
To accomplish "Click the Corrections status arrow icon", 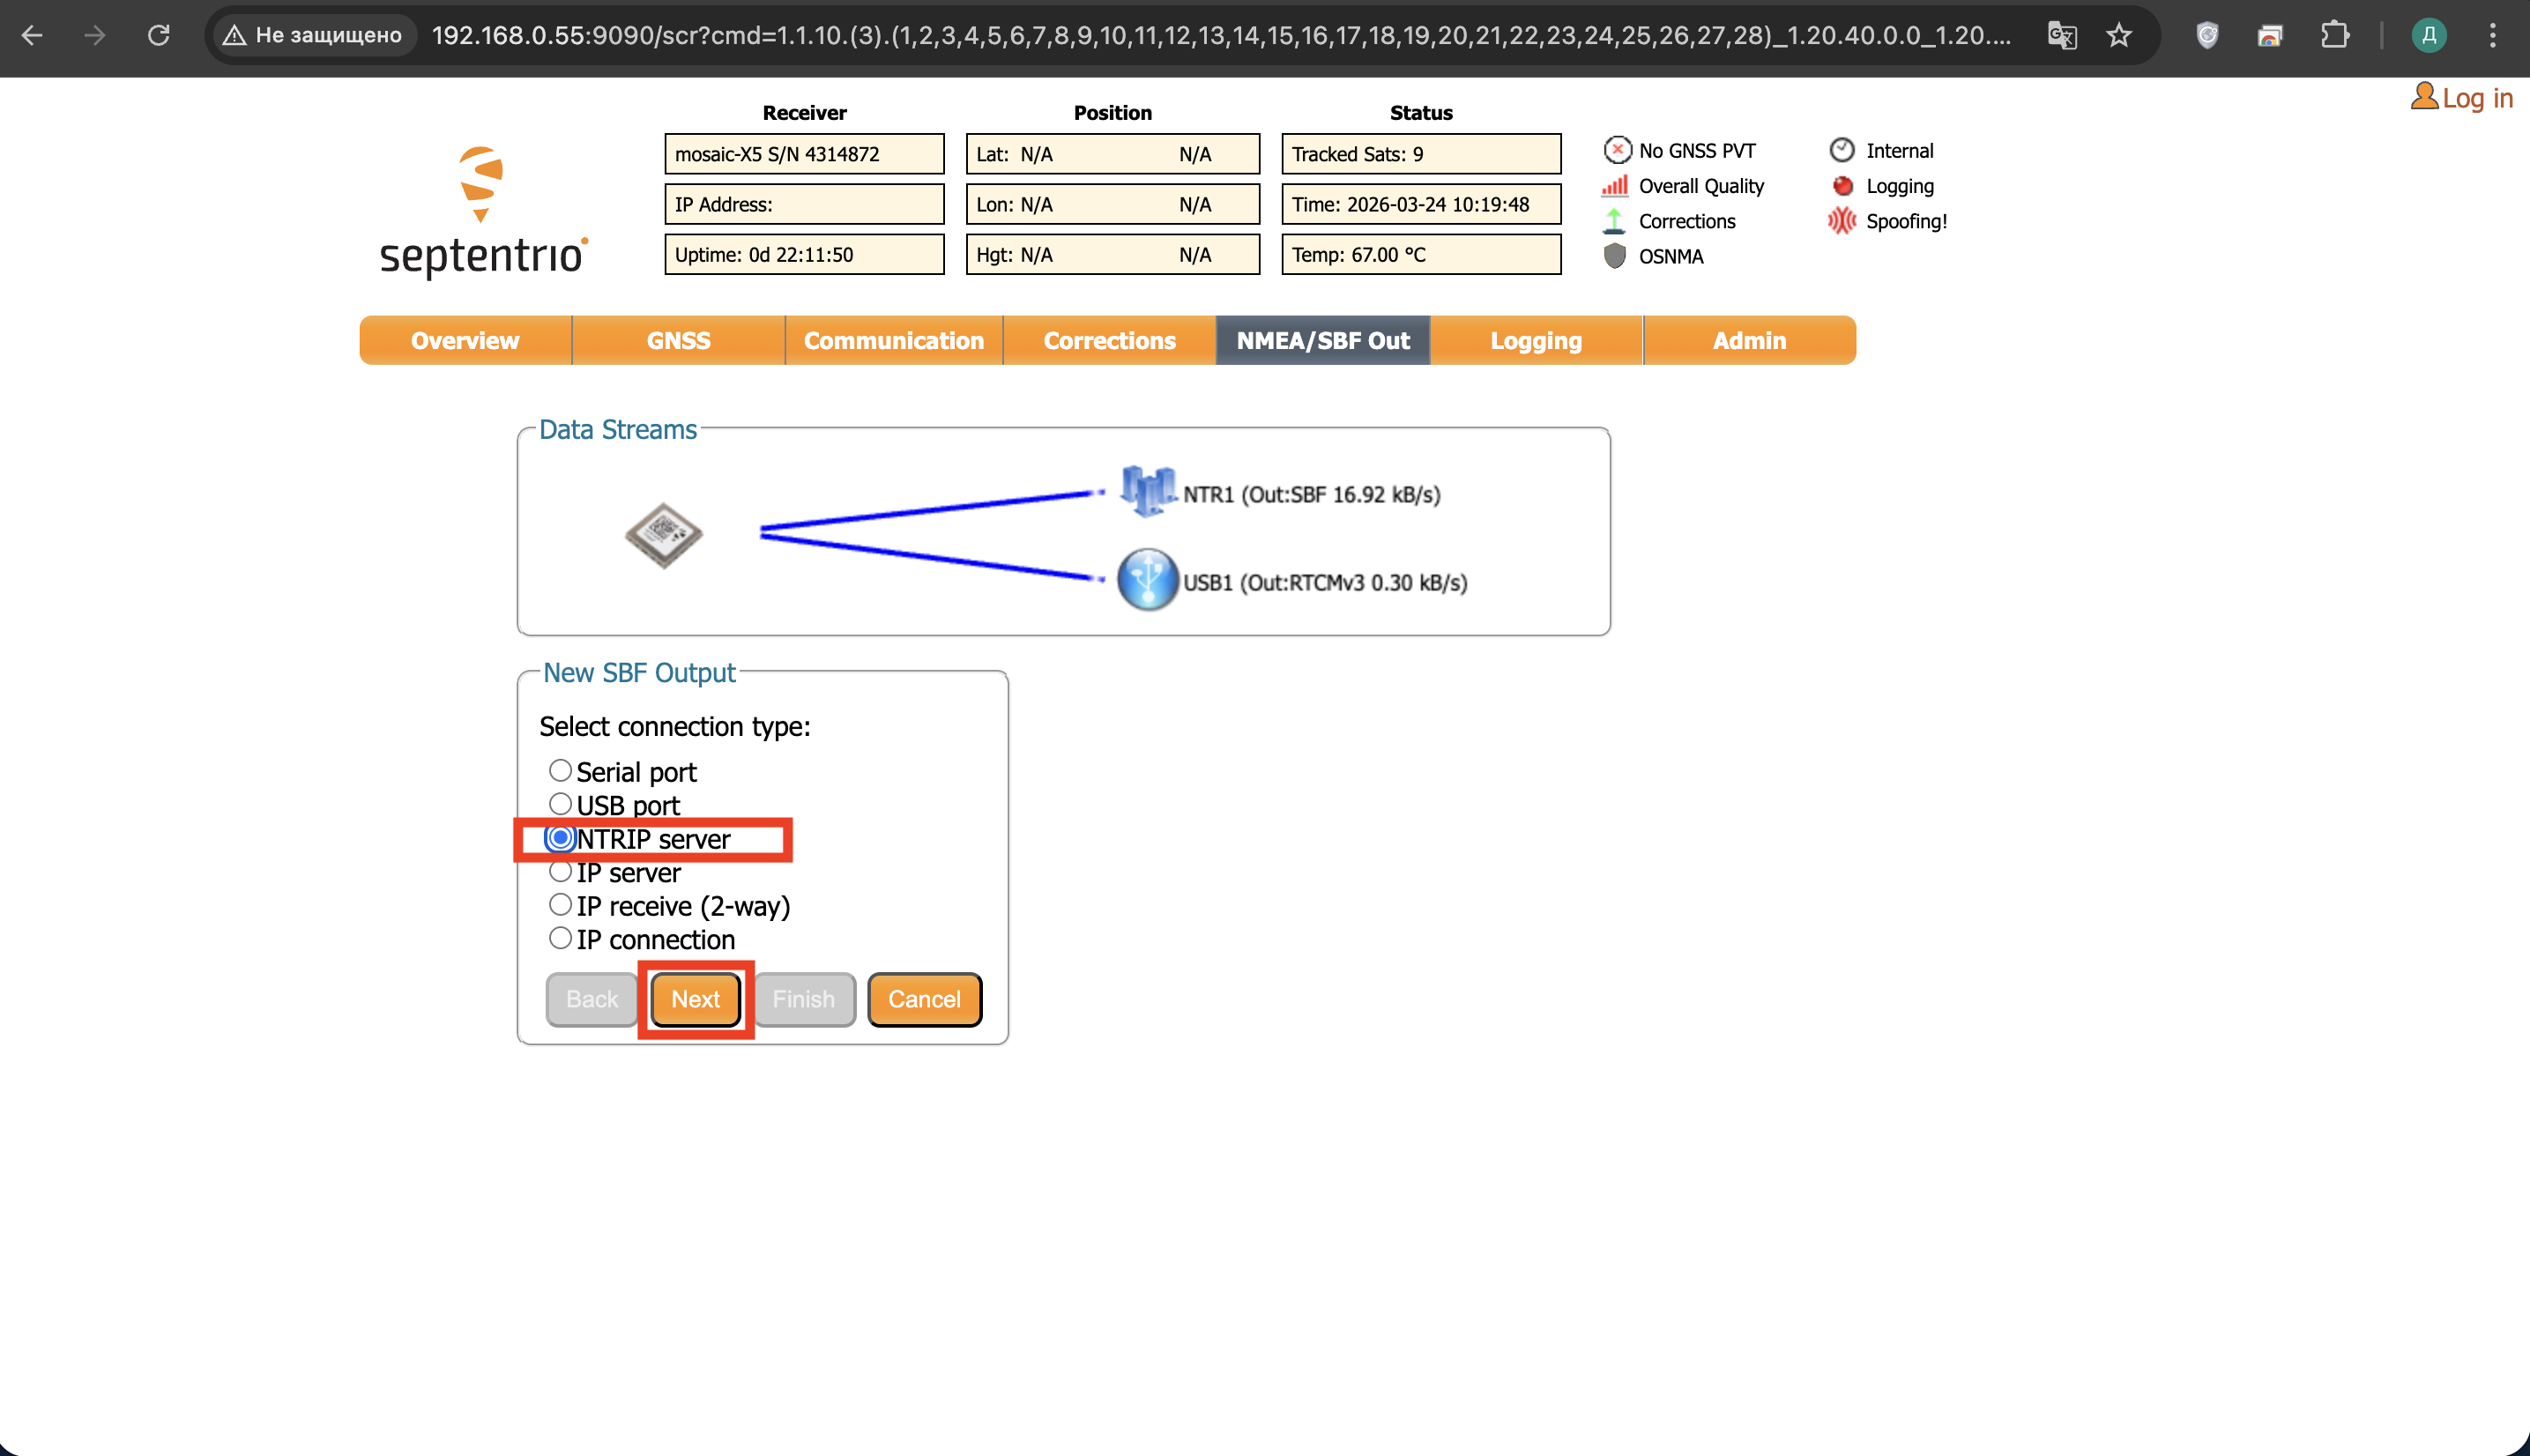I will 1614,221.
